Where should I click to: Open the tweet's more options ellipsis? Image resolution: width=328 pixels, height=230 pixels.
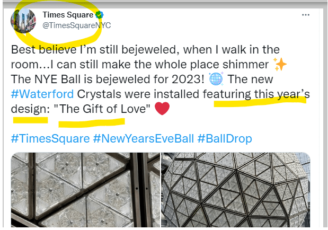(x=305, y=15)
